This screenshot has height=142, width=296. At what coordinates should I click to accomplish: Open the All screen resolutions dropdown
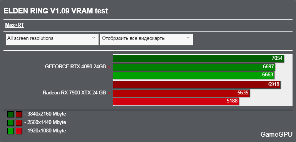click(52, 40)
